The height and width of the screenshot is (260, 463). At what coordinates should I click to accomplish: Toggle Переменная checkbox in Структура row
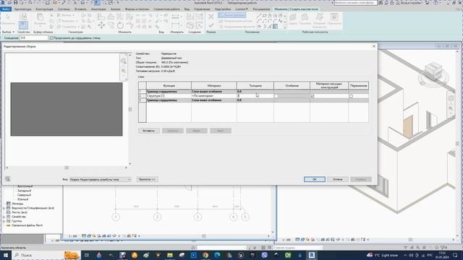click(x=351, y=96)
